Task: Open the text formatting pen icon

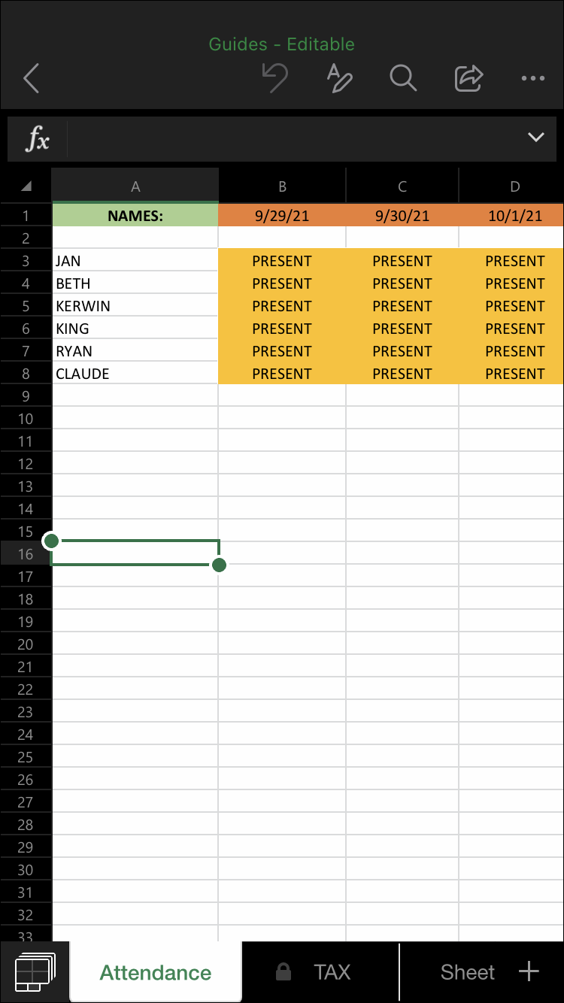Action: point(339,77)
